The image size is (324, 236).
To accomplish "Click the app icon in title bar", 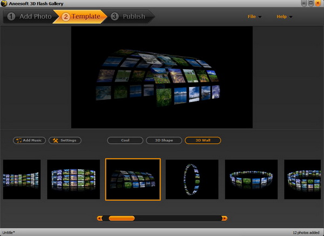I will click(4, 4).
